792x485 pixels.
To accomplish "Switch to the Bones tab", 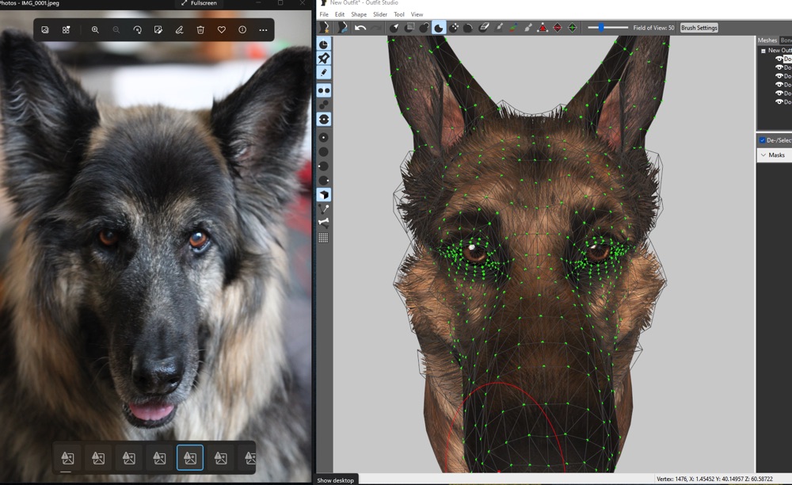I will tap(786, 40).
